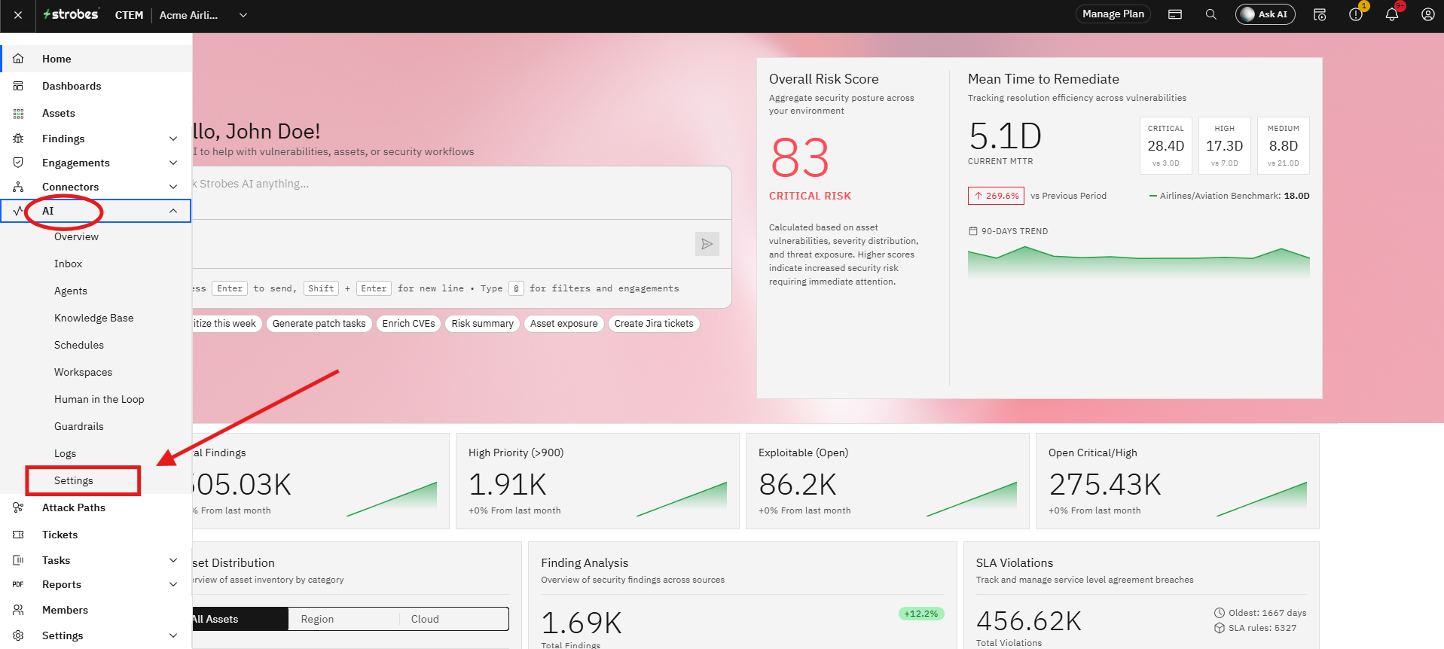This screenshot has height=649, width=1444.
Task: Click the Findings bug icon
Action: point(19,139)
